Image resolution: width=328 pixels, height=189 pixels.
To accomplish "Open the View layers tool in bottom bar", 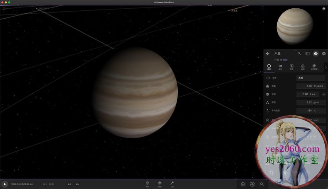I will pyautogui.click(x=159, y=183).
